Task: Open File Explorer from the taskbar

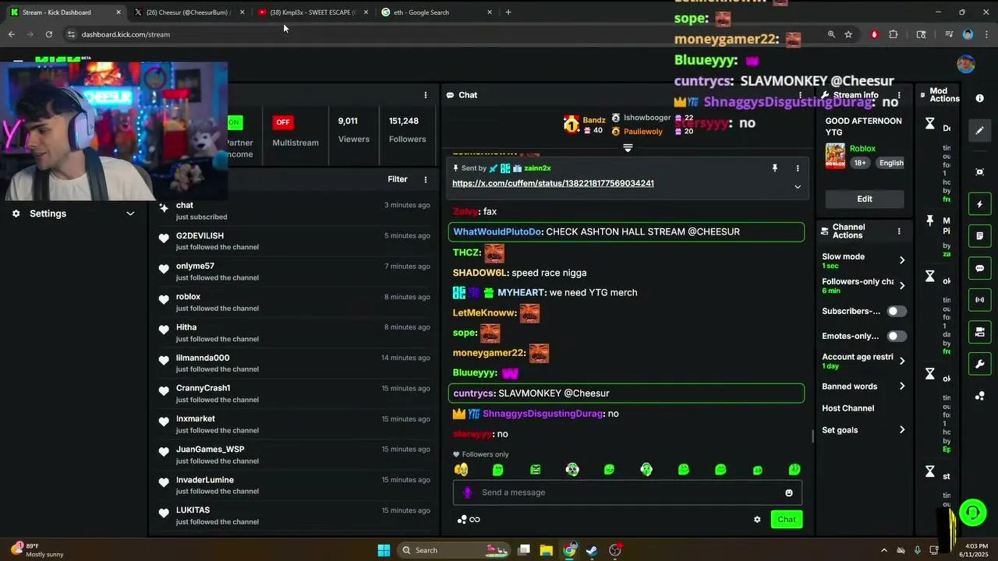Action: pos(547,550)
